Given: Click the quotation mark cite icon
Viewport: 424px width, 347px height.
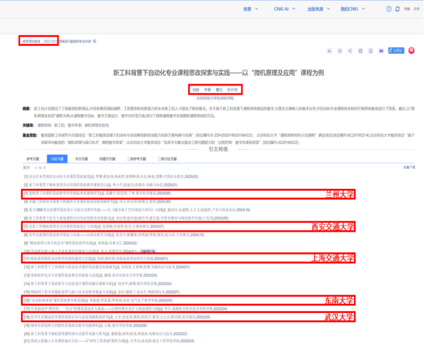Looking at the screenshot, I should point(329,51).
